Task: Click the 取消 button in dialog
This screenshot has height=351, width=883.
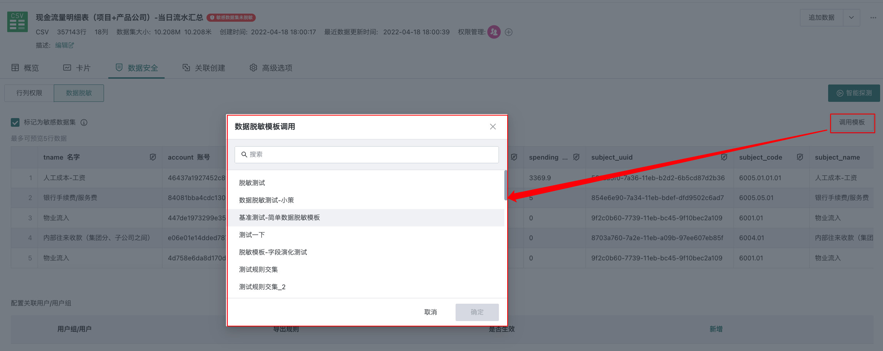Action: click(430, 312)
